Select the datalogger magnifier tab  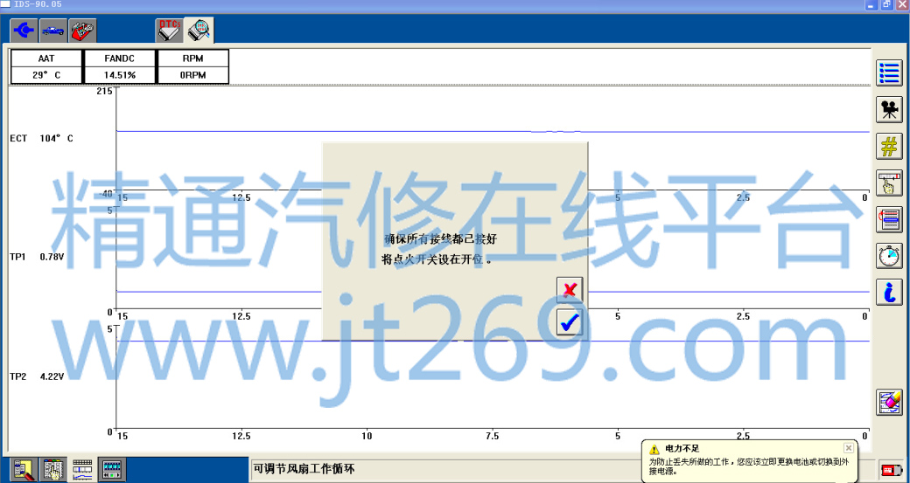[x=199, y=30]
